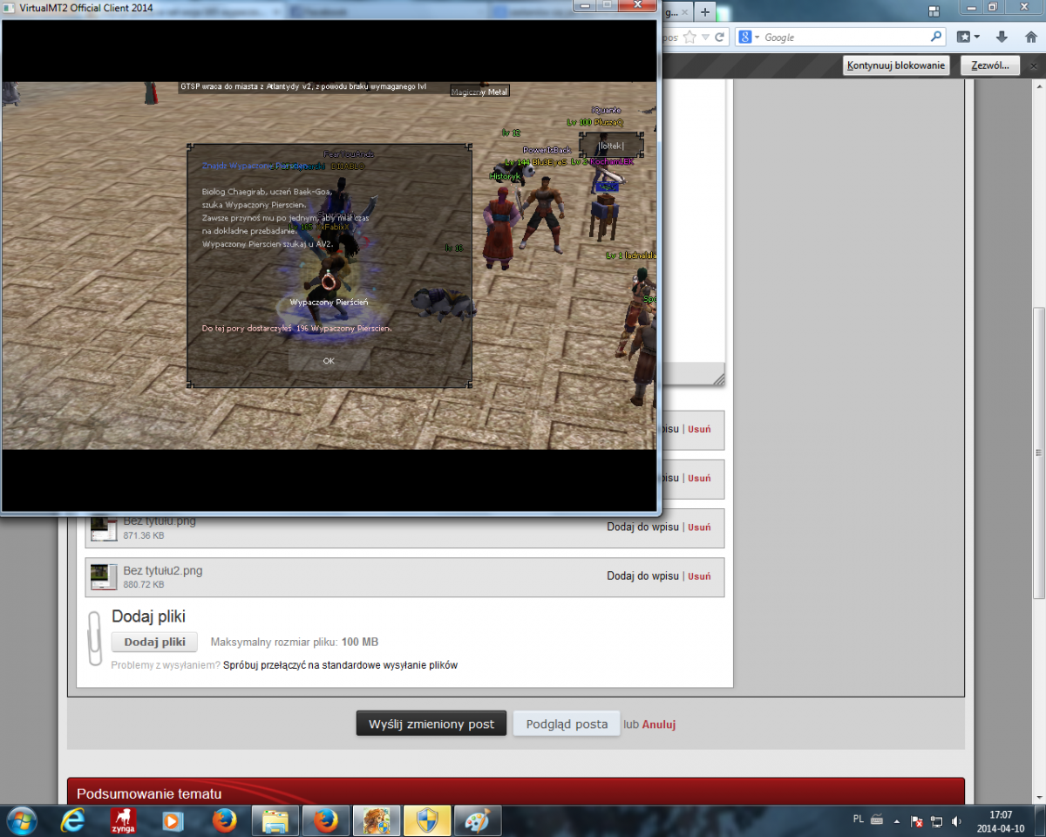Viewport: 1046px width, 837px height.
Task: Click the Firefox icon beside Windows Media Player
Action: click(224, 820)
